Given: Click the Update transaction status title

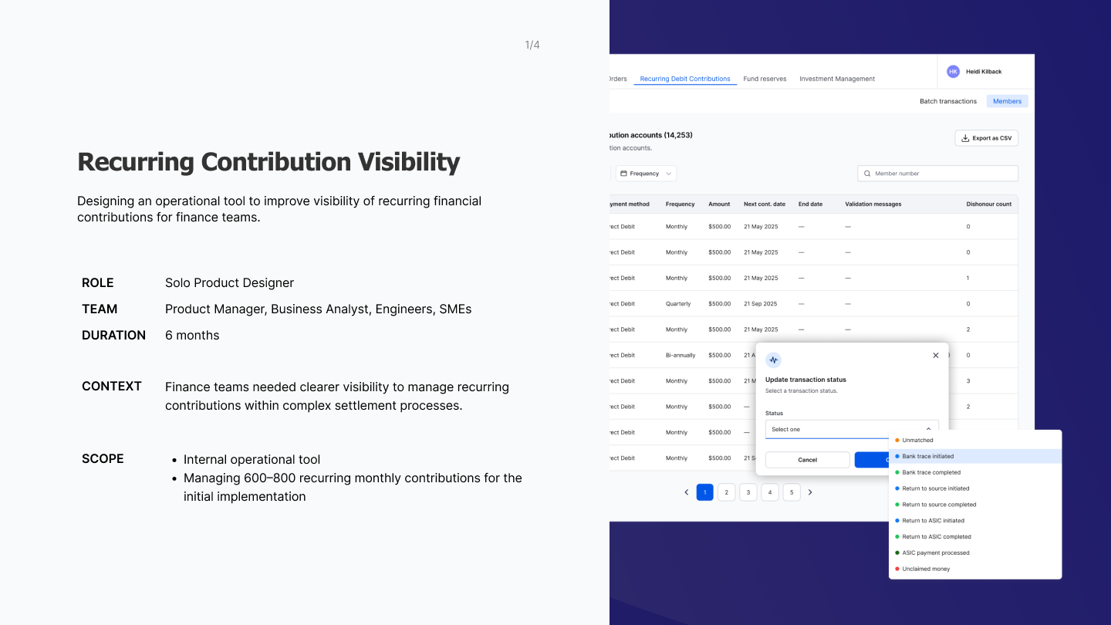Looking at the screenshot, I should [805, 380].
